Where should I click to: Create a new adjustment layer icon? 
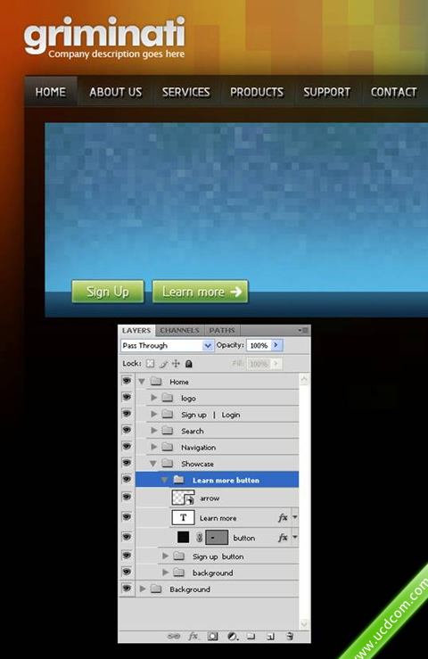point(232,636)
